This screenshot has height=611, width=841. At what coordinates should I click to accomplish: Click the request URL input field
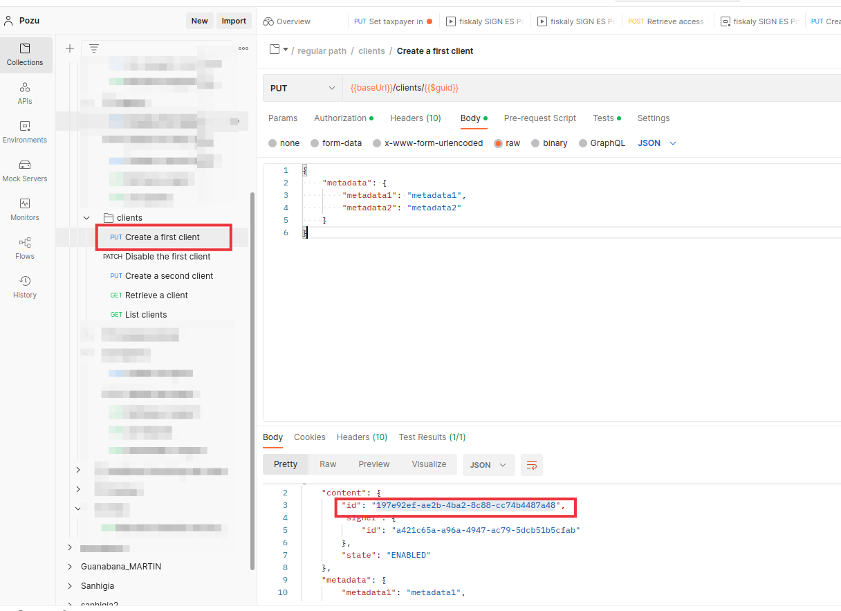pos(591,88)
